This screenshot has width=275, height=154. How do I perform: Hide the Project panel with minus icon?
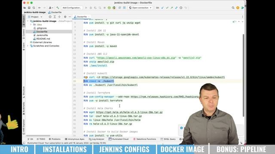(70, 17)
